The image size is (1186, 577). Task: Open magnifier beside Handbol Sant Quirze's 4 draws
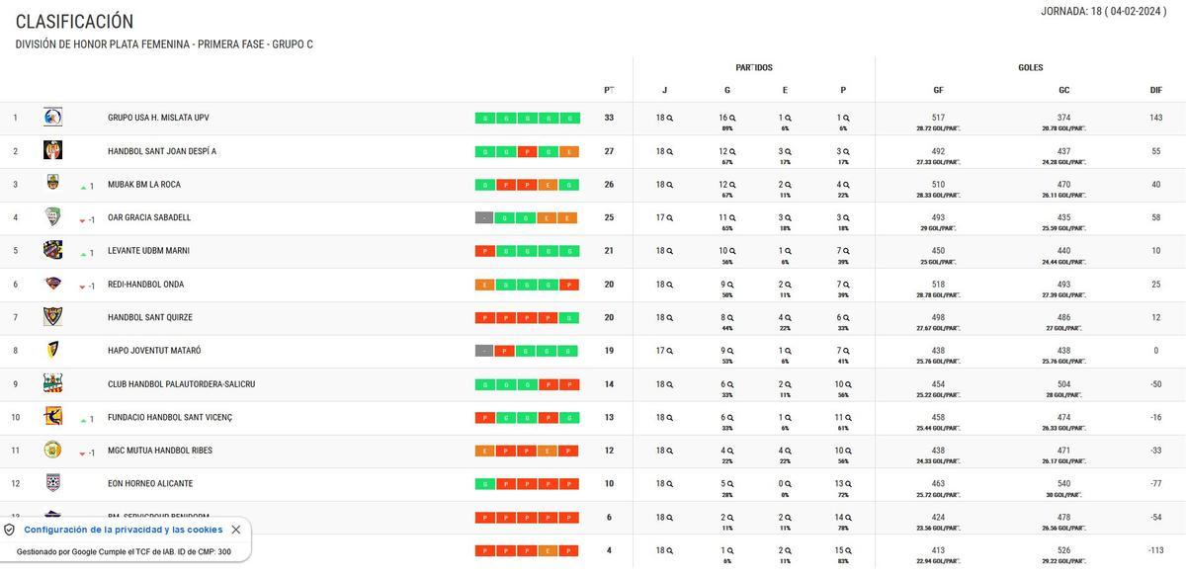(788, 318)
